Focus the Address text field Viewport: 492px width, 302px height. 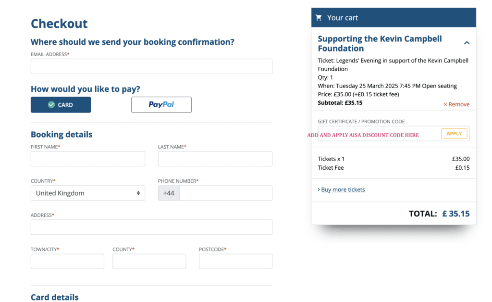point(151,227)
